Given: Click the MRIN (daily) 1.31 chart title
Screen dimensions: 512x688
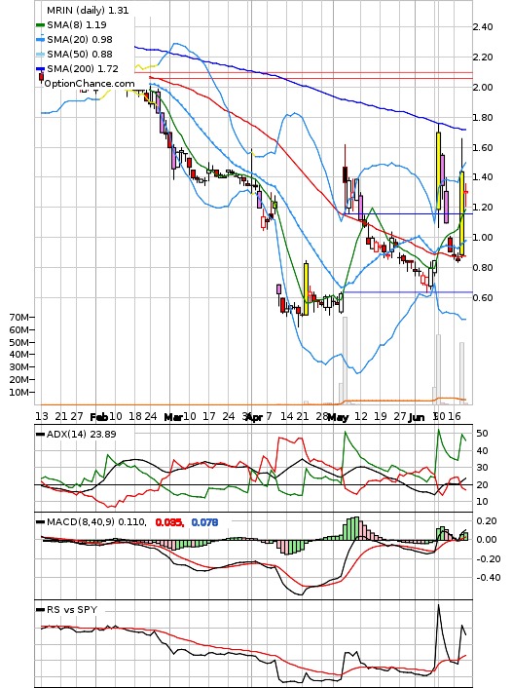Looking at the screenshot, I should point(88,10).
